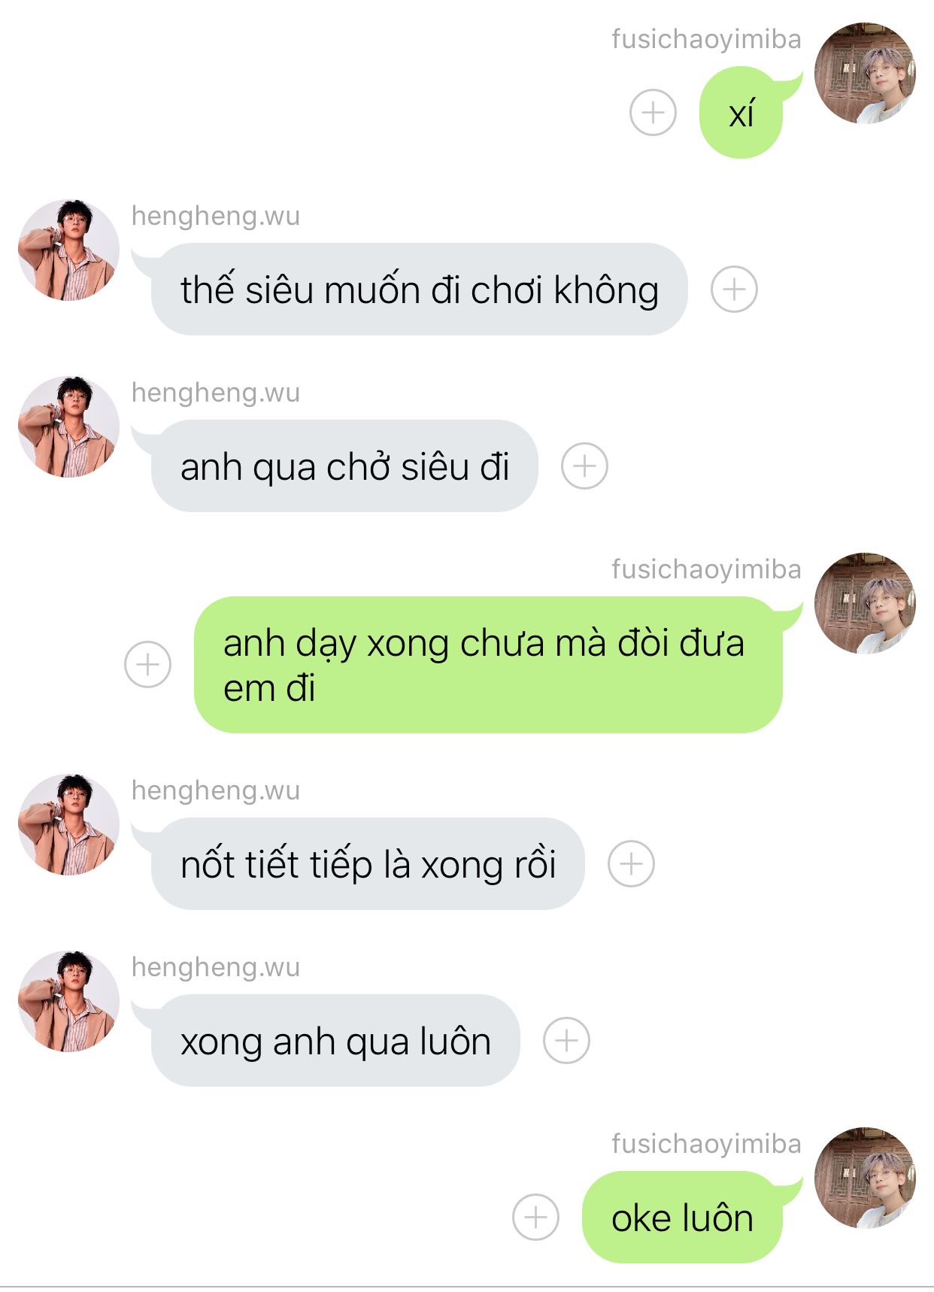The height and width of the screenshot is (1292, 934).
Task: Select the "thế siêu muốn đi chơi không" bubble
Action: pyautogui.click(x=420, y=290)
